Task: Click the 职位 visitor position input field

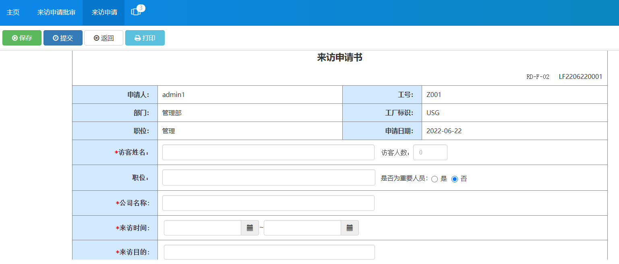Action: pos(268,177)
